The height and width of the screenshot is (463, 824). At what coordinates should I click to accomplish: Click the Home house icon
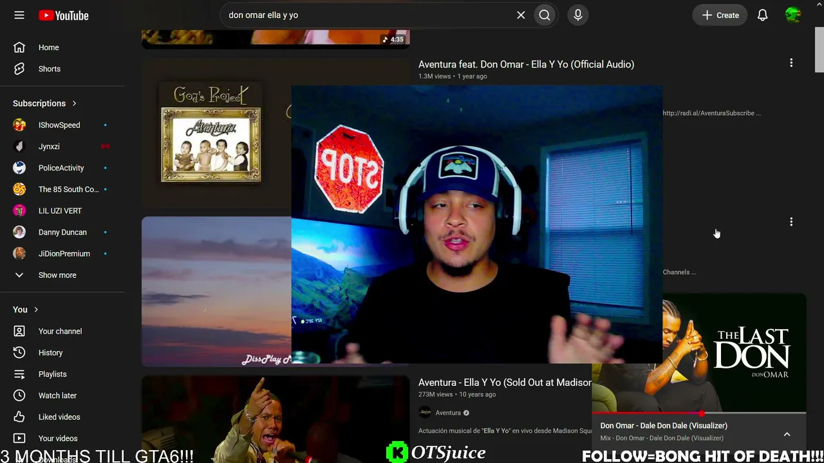click(19, 48)
